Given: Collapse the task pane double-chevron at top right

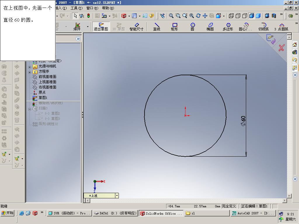Looking at the screenshot, I should pyautogui.click(x=295, y=75).
